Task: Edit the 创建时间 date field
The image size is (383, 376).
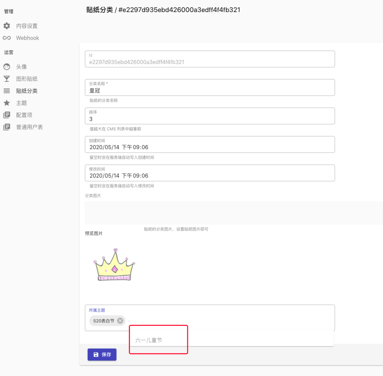Action: click(x=210, y=144)
